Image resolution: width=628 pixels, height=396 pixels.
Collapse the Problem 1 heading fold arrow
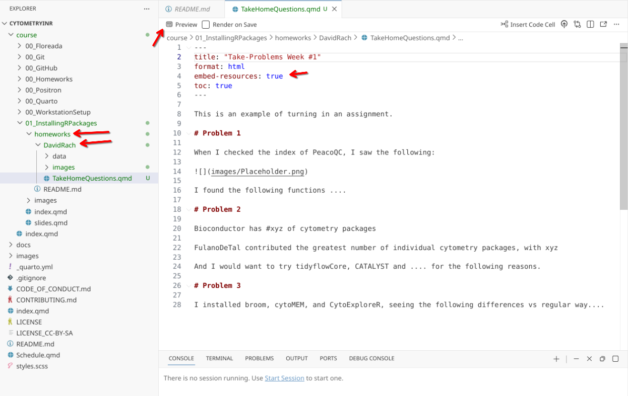pos(189,133)
